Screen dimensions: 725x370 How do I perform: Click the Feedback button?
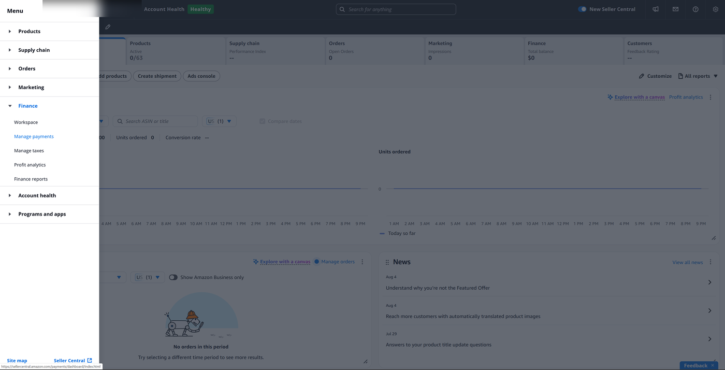pos(695,365)
